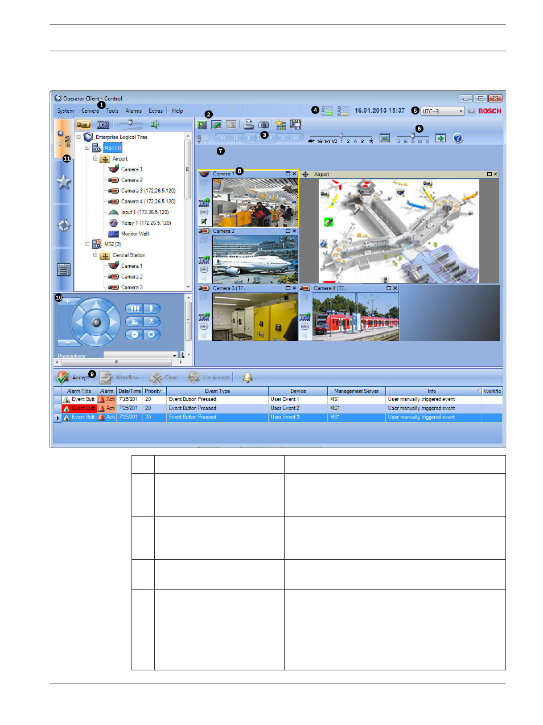Click the first icon in the image toolbar
The height and width of the screenshot is (725, 543).
(202, 124)
